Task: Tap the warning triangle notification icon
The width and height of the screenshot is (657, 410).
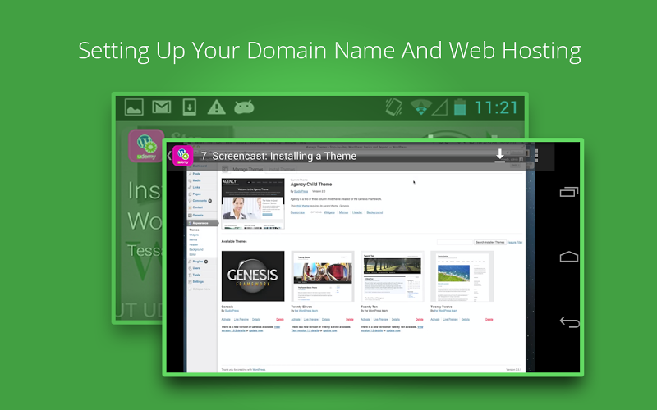Action: [x=217, y=107]
